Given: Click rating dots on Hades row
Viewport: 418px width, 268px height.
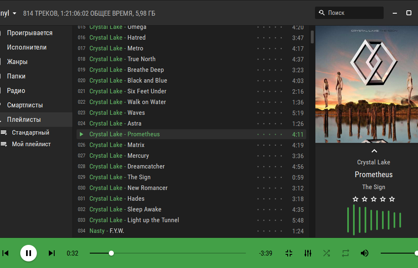Looking at the screenshot, I should click(x=269, y=199).
